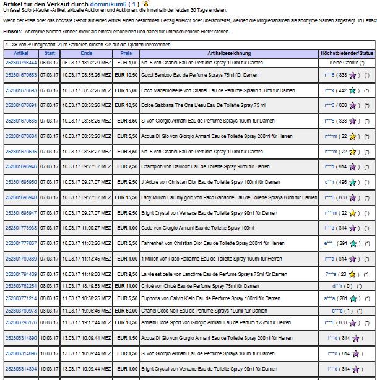Viewport: 377px width, 380px height.
Task: Open bidder r***6 in Gucci Bamboo row
Action: [x=329, y=75]
